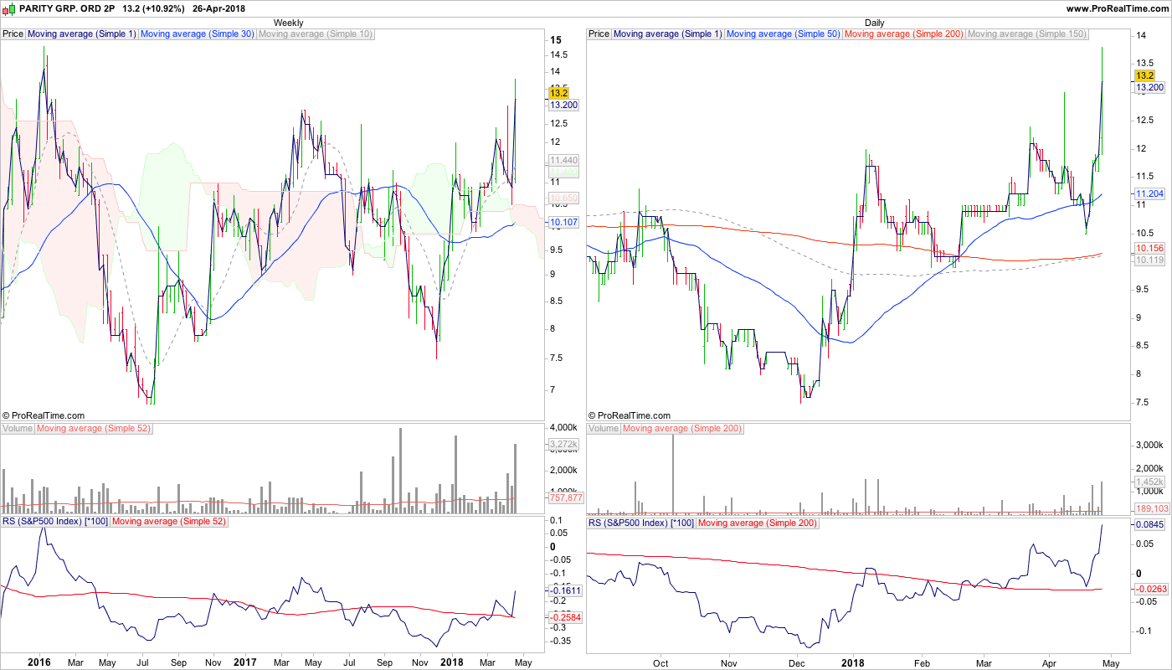Click blue 10.107 moving average tag
The image size is (1172, 670).
click(x=563, y=223)
